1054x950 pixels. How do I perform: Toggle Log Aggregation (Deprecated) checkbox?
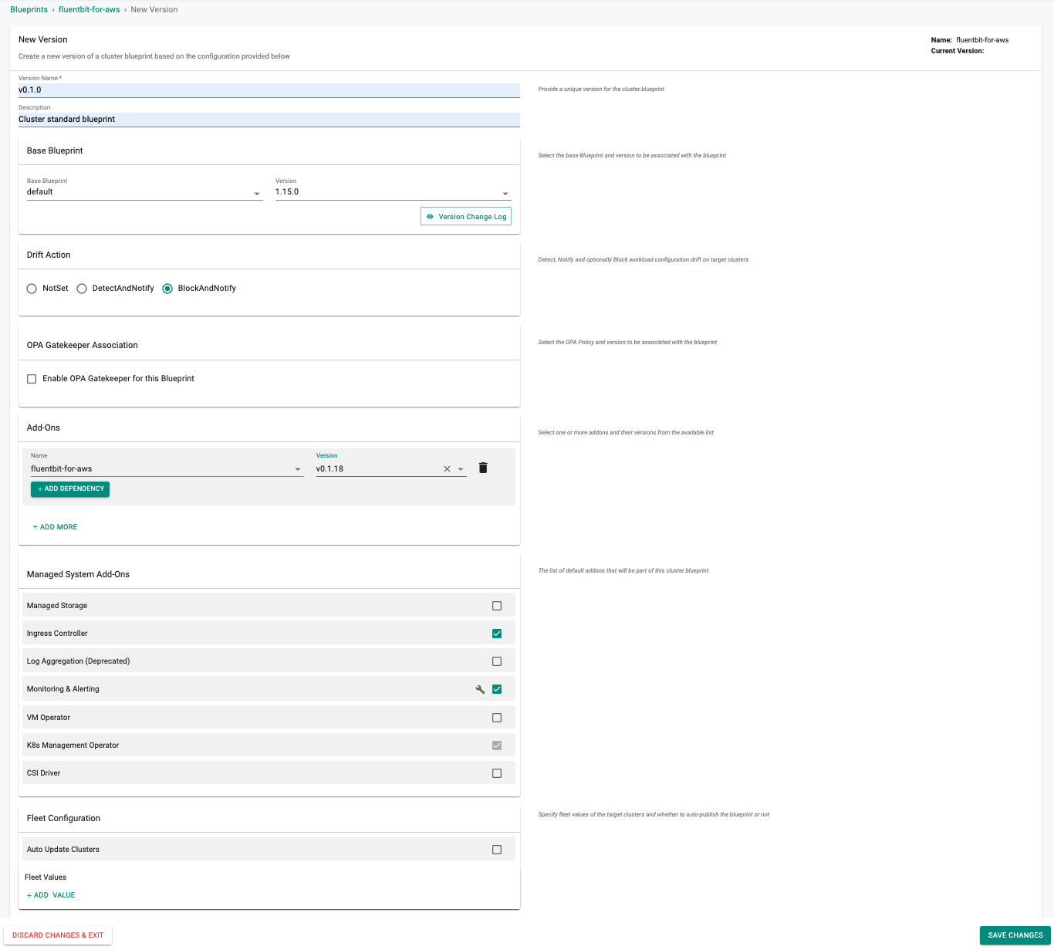pos(497,661)
